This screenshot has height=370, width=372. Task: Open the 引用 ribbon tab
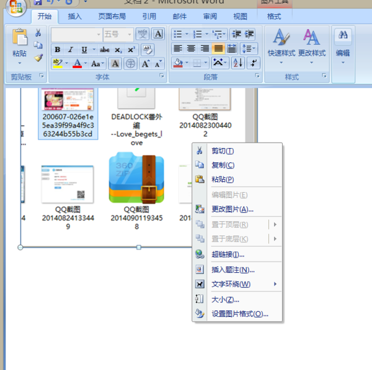(x=149, y=16)
